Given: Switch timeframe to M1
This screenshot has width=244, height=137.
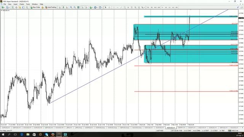Looking at the screenshot, I should (x=148, y=7).
